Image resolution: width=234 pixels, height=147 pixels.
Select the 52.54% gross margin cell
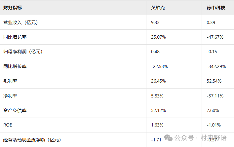(214, 81)
